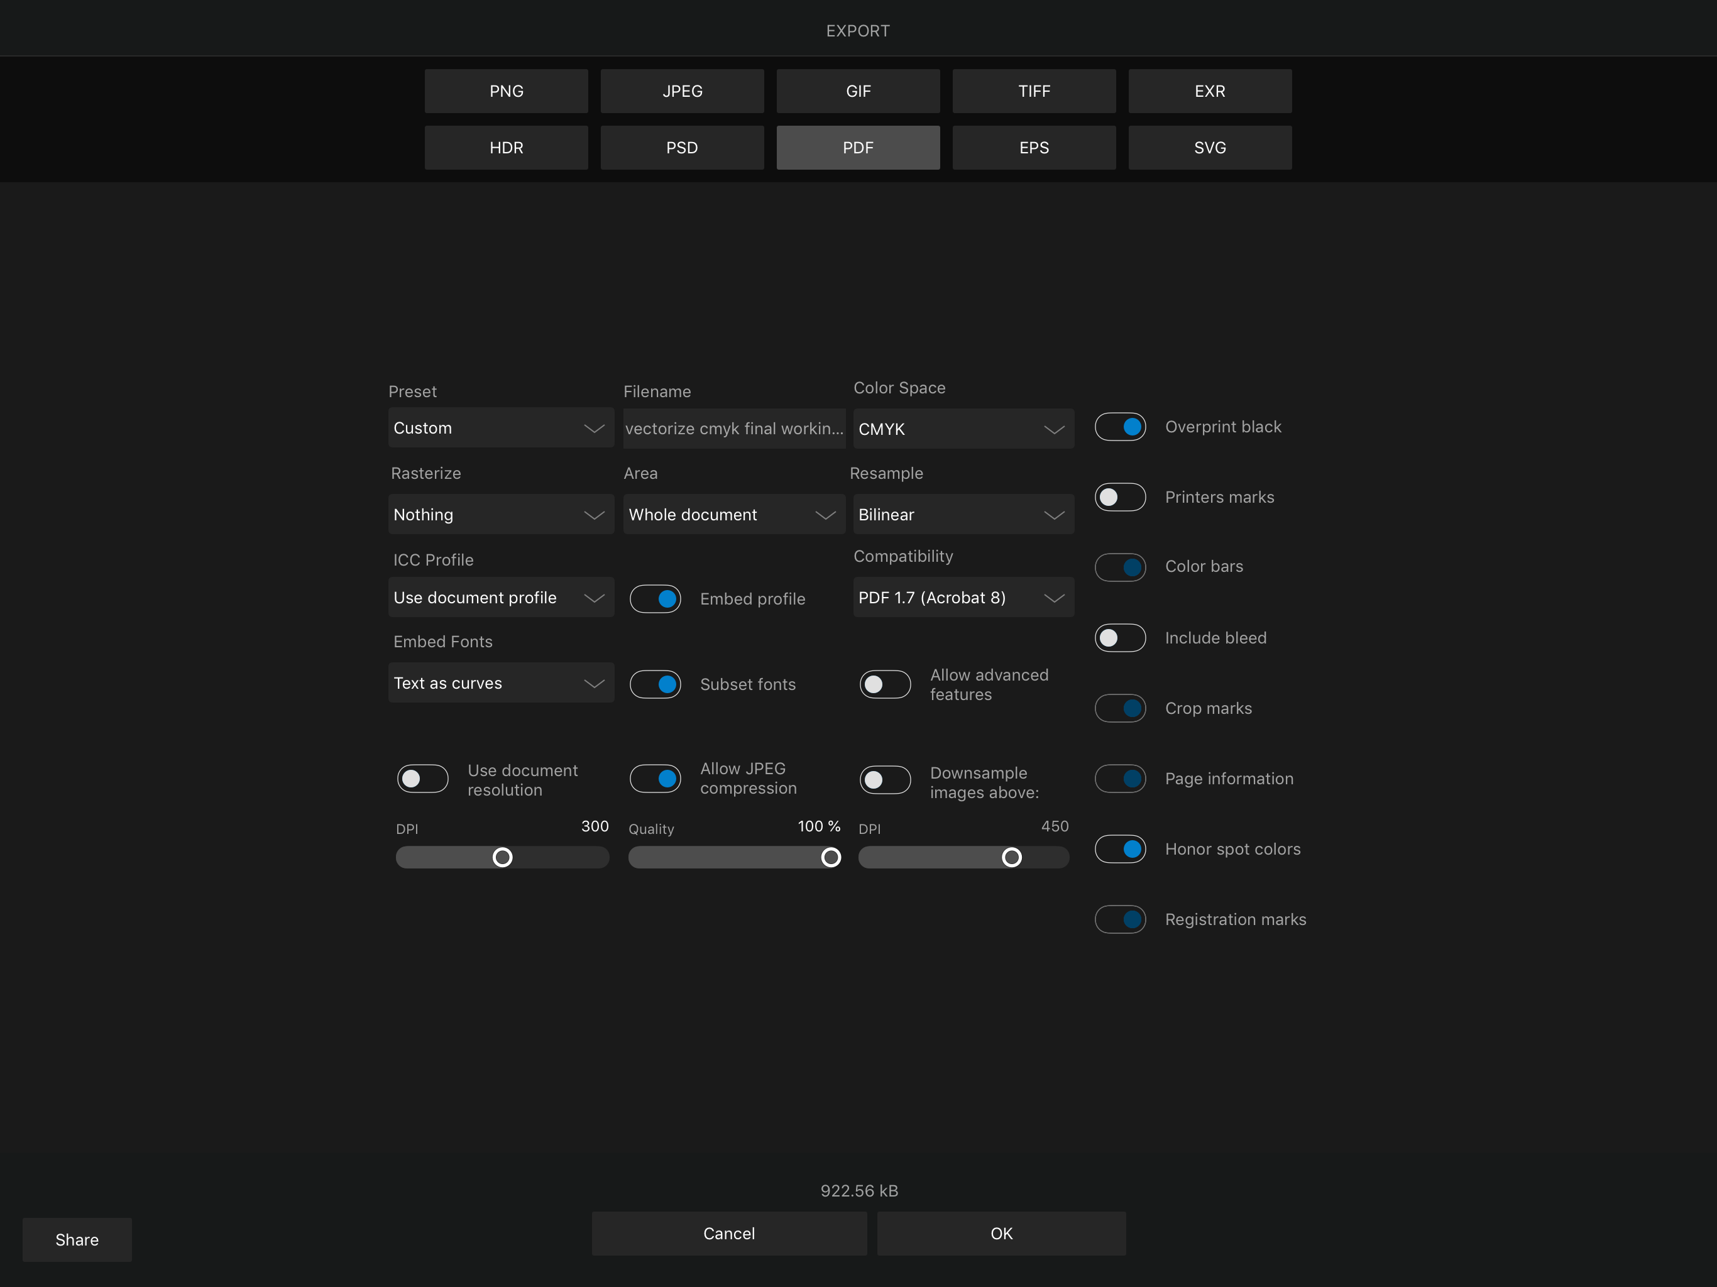Screen dimensions: 1717x1287
Task: Click the Quality slider handle
Action: [x=831, y=857]
